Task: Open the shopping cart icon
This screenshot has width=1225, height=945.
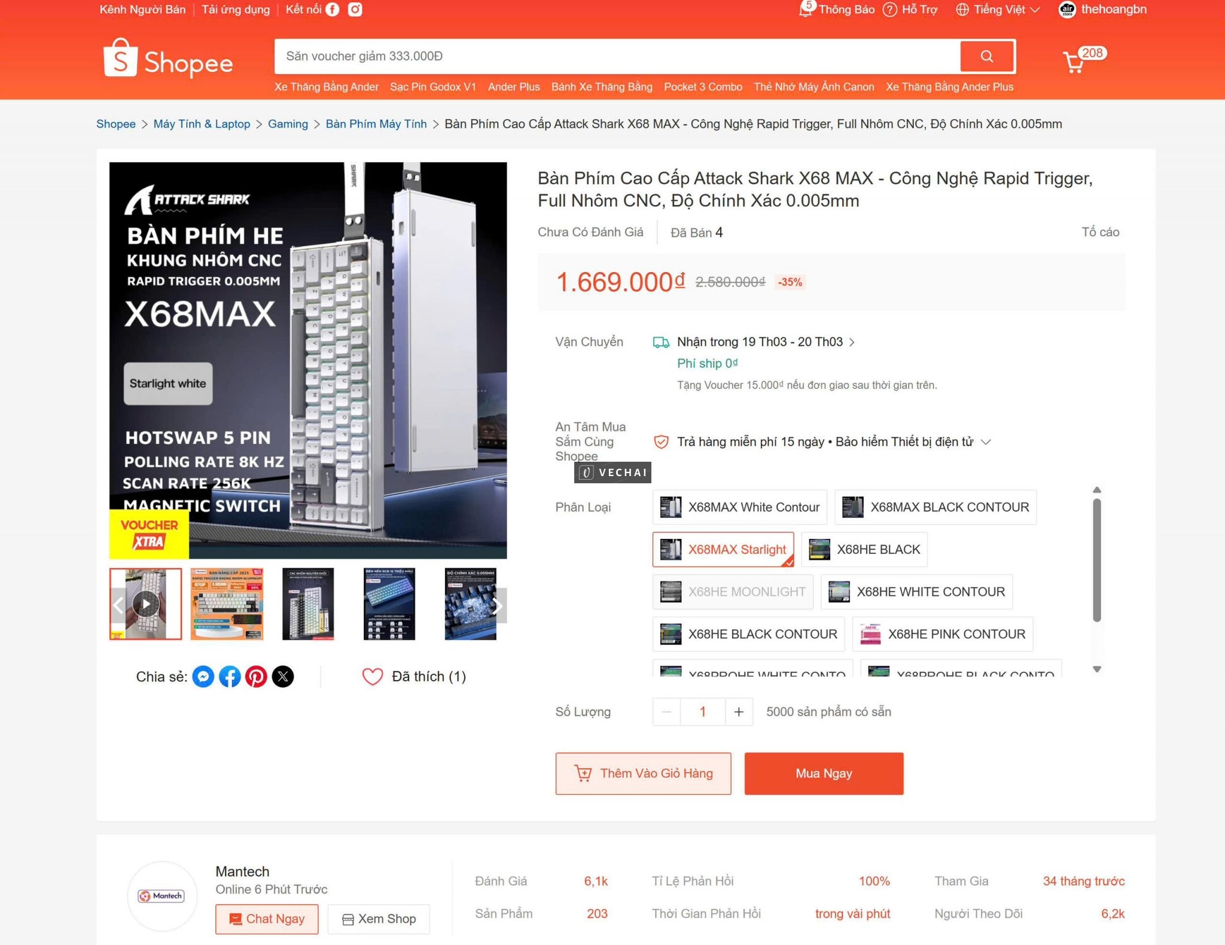Action: click(1074, 62)
